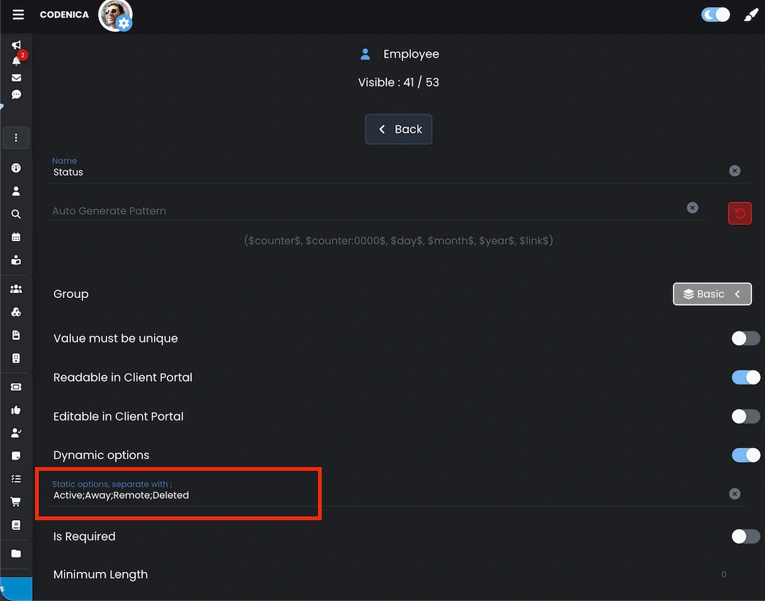Disable Readable in Client Portal

coord(745,377)
